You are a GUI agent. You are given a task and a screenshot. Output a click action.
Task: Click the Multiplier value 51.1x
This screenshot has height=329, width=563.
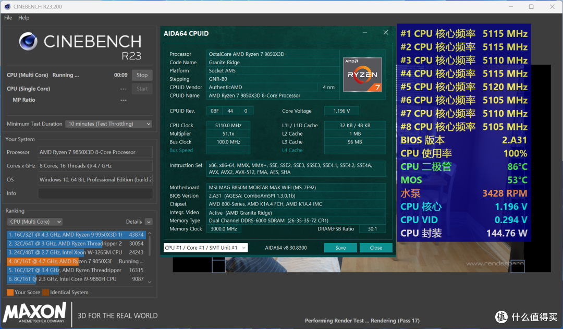228,133
